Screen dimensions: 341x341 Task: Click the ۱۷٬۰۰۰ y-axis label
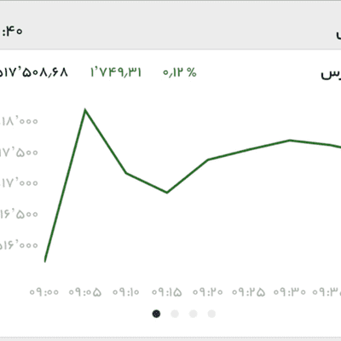pyautogui.click(x=19, y=182)
